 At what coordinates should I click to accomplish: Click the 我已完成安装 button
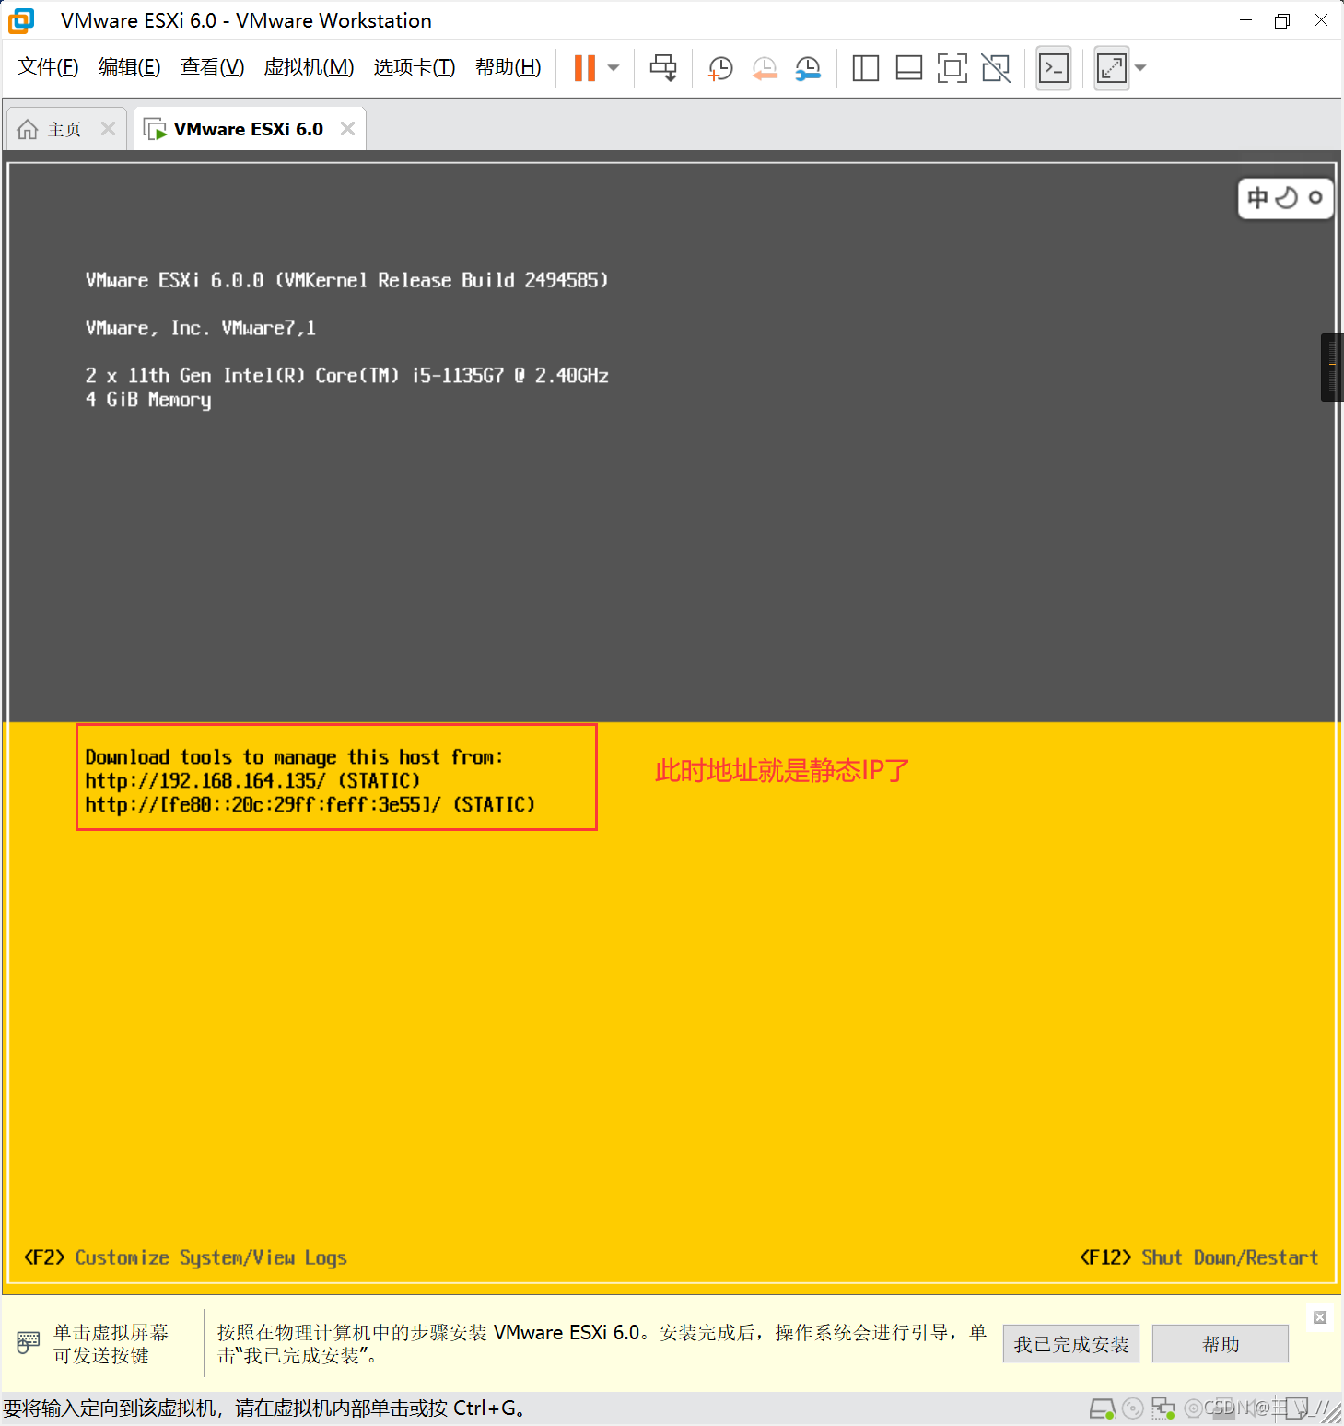point(1071,1344)
